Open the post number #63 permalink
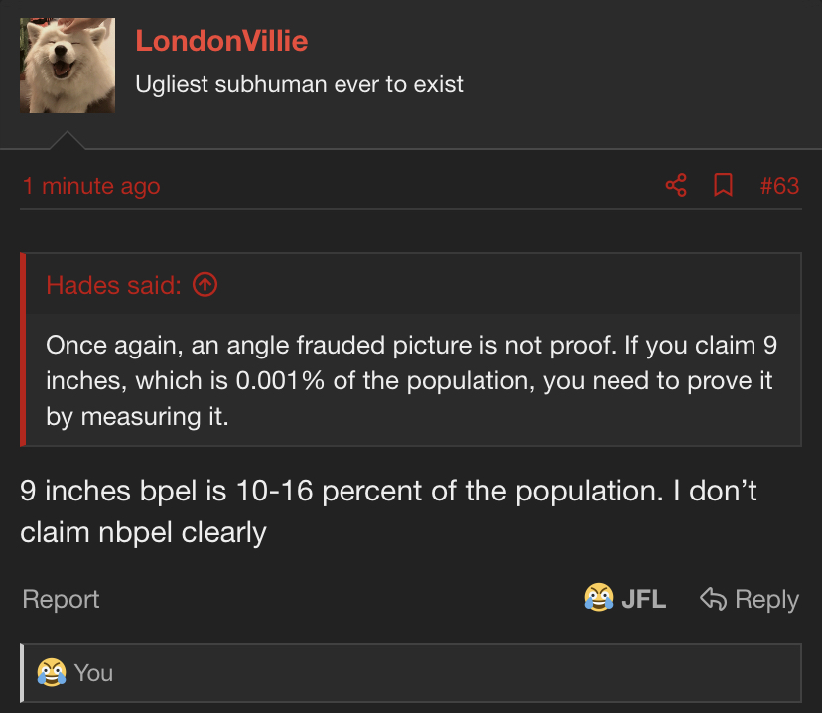 click(779, 186)
